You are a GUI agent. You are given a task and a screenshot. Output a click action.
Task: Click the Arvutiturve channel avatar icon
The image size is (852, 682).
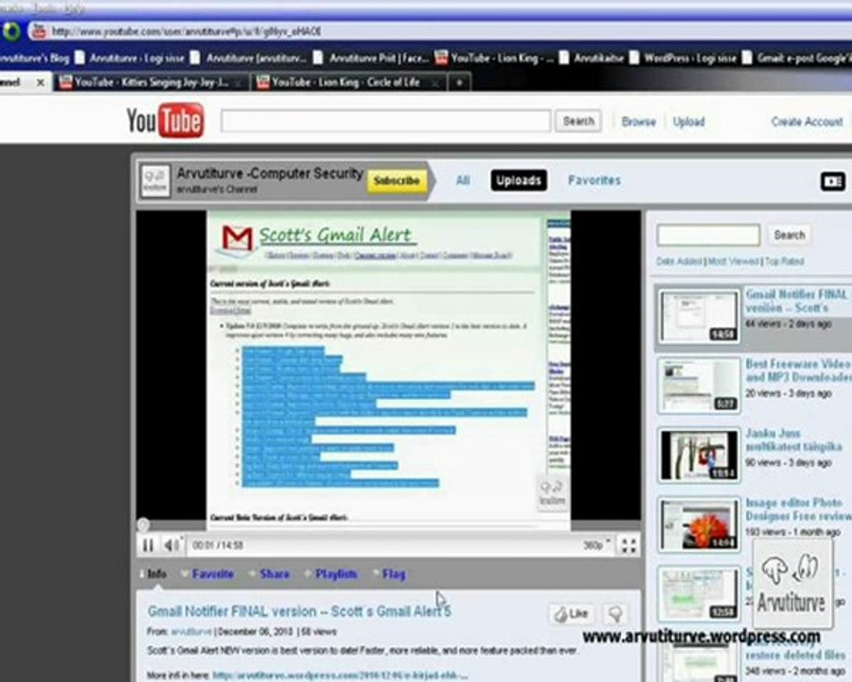(x=155, y=181)
